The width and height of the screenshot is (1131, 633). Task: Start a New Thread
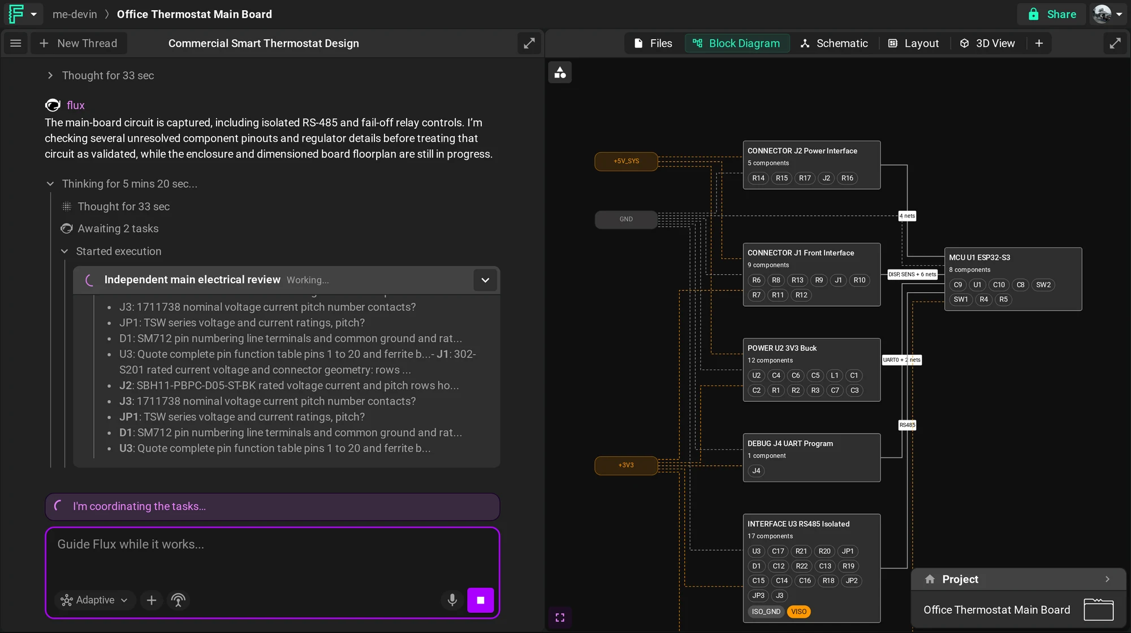(79, 44)
